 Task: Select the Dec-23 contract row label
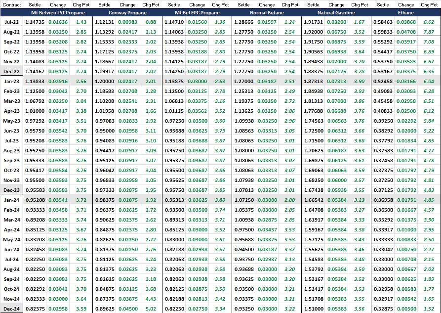point(11,190)
